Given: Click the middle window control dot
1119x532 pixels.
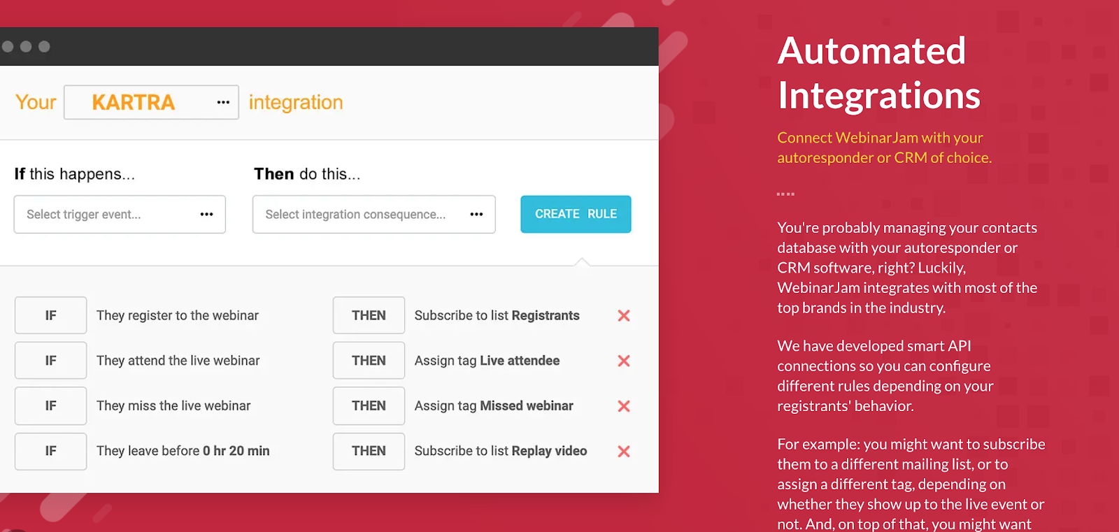Looking at the screenshot, I should [x=26, y=46].
